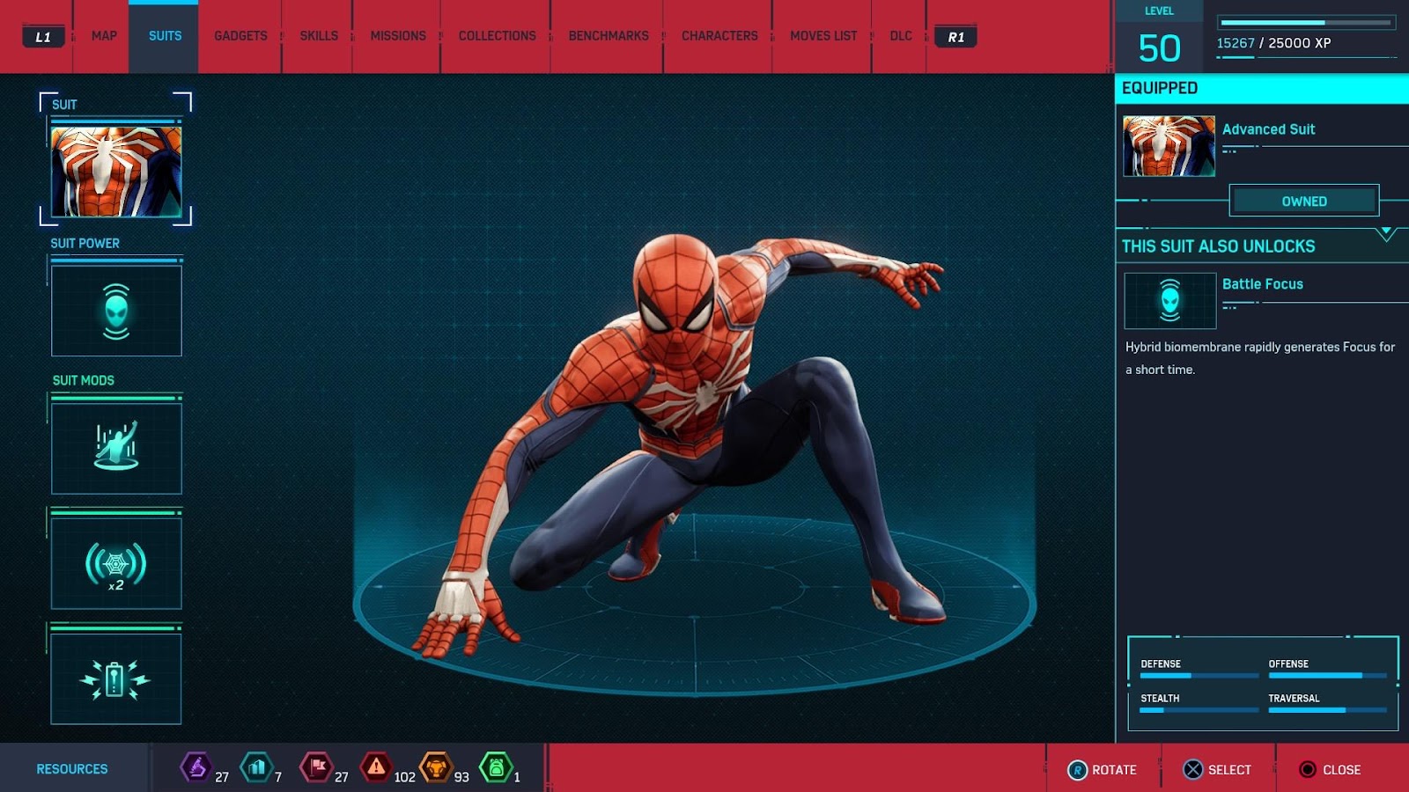Screen dimensions: 1409x792
Task: Click the EQUIPPED header
Action: pos(1262,88)
